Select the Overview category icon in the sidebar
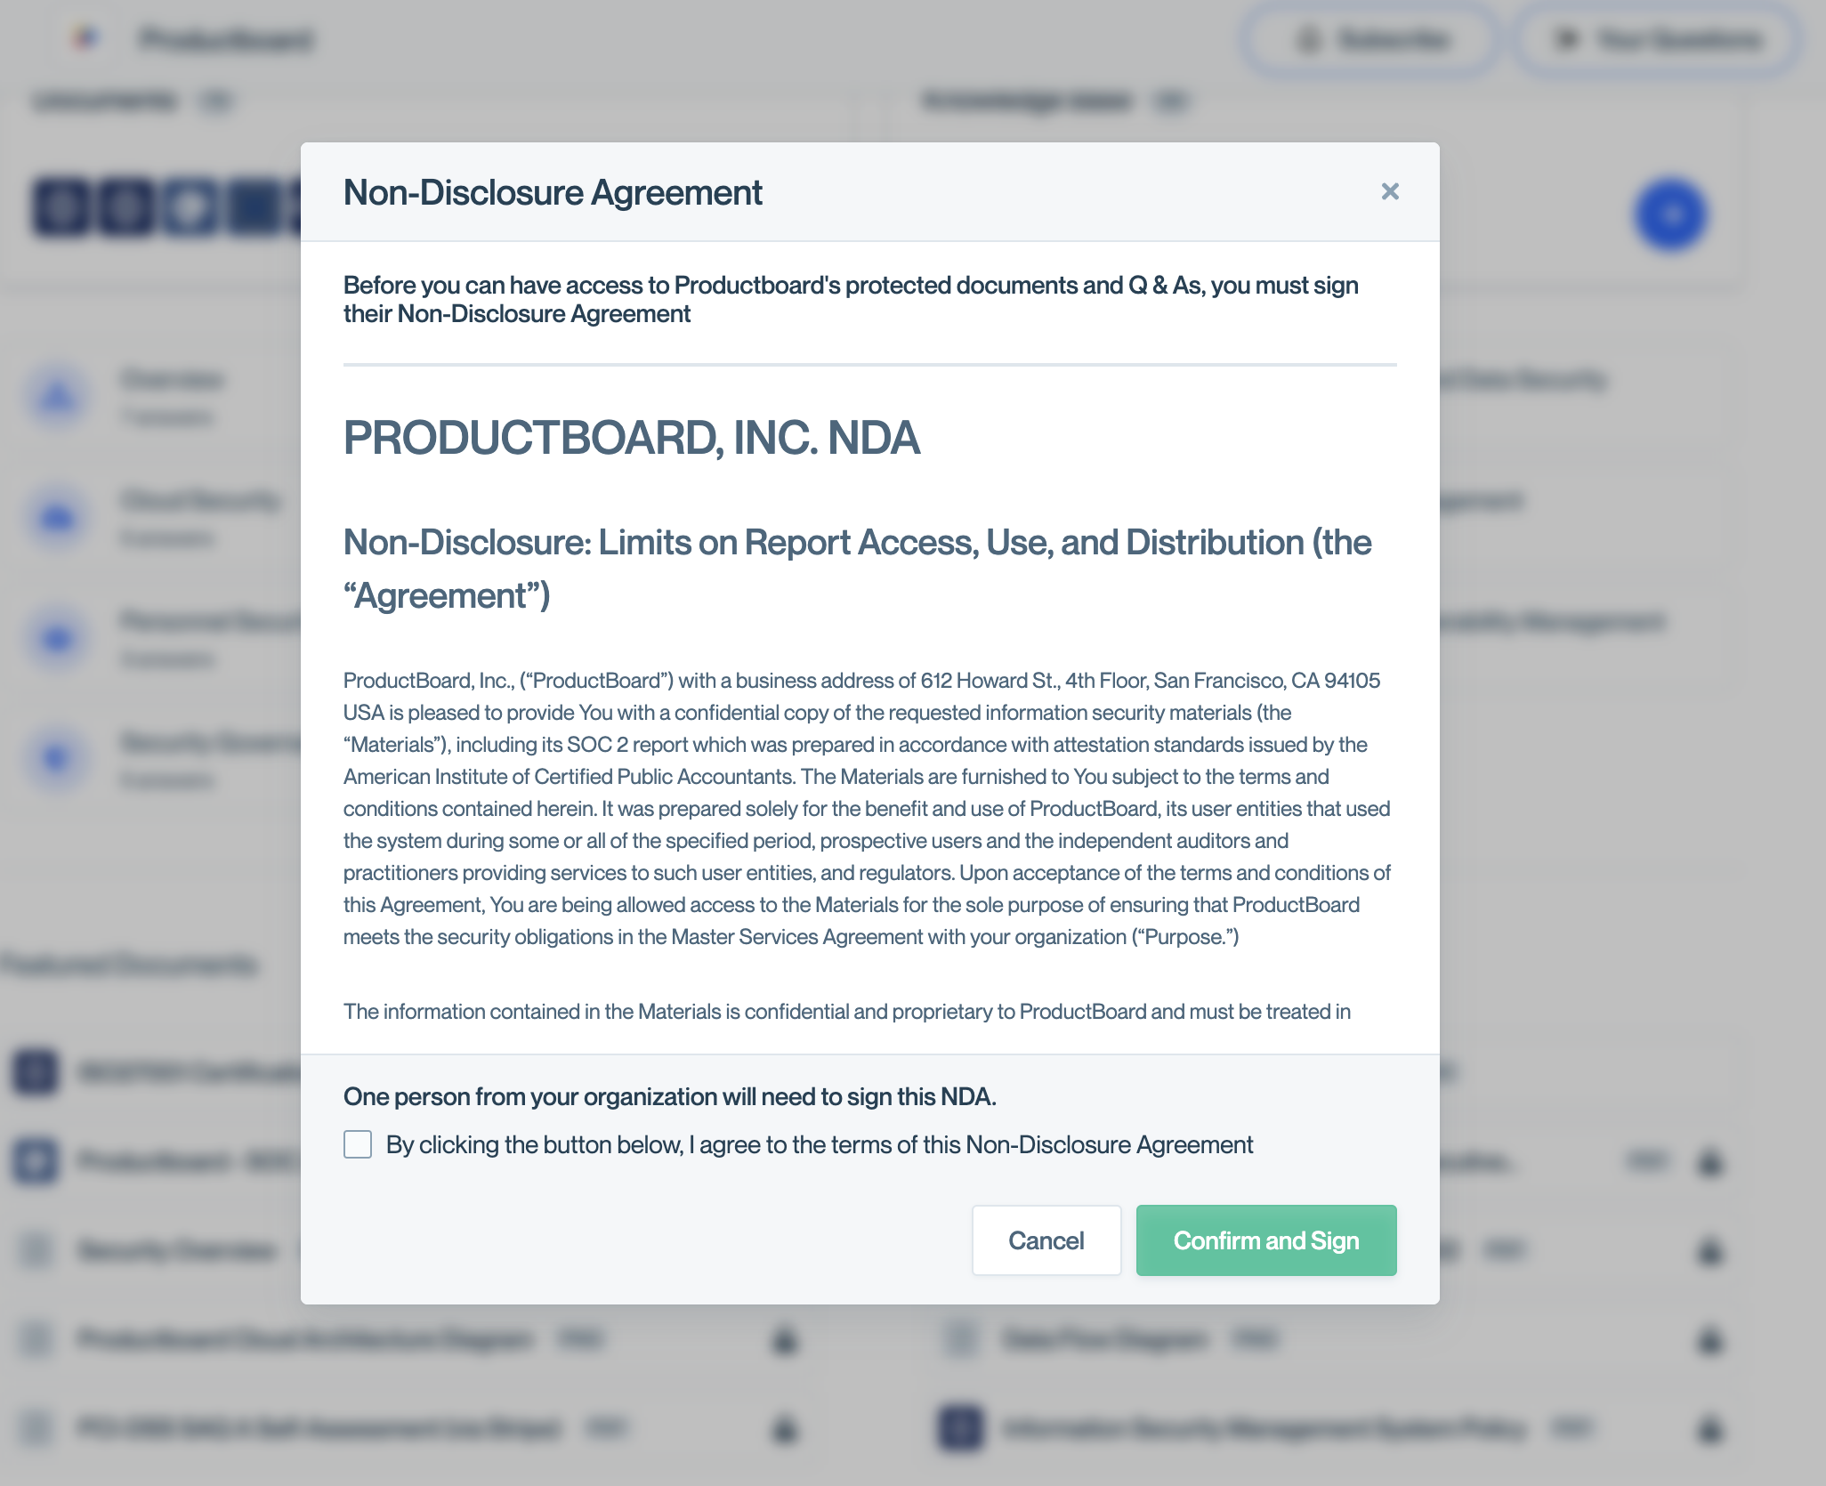The image size is (1826, 1486). [57, 395]
